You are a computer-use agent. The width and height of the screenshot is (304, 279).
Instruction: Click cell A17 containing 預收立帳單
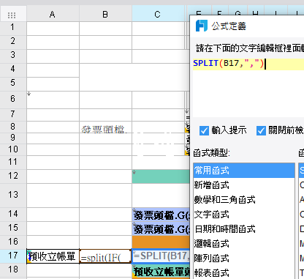[53, 256]
